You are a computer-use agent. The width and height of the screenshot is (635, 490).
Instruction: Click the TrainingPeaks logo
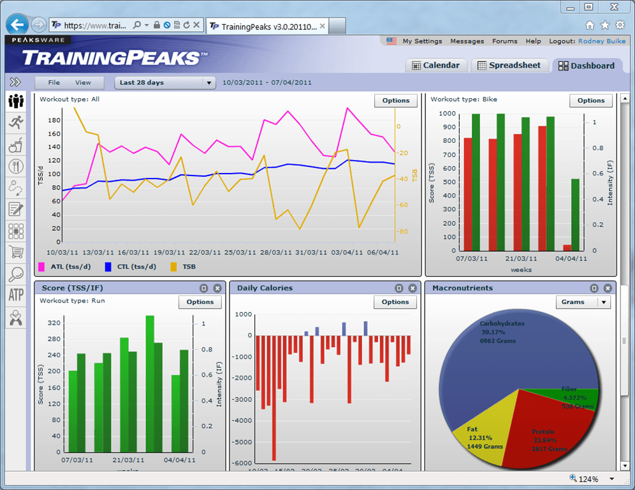point(115,58)
